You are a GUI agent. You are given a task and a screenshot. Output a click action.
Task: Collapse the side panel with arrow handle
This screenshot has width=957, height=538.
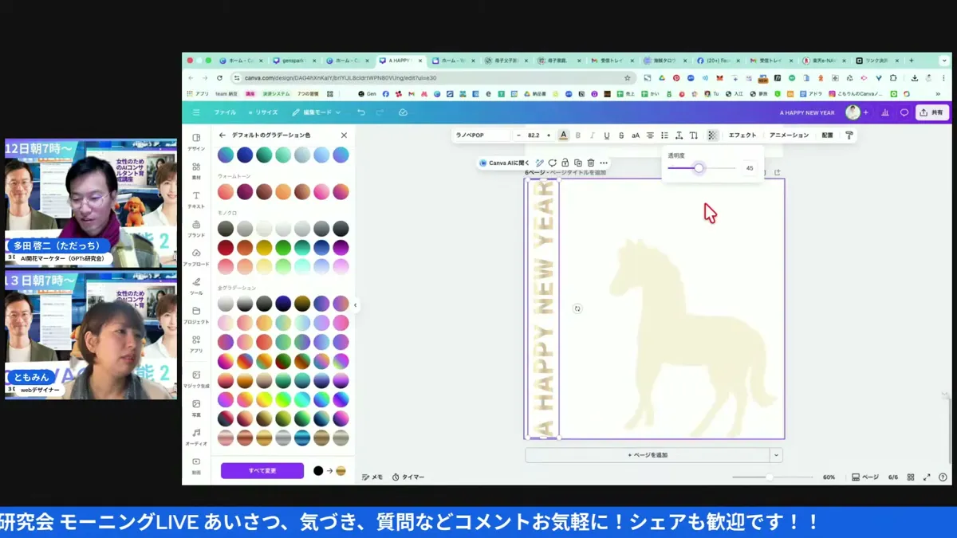pyautogui.click(x=355, y=305)
